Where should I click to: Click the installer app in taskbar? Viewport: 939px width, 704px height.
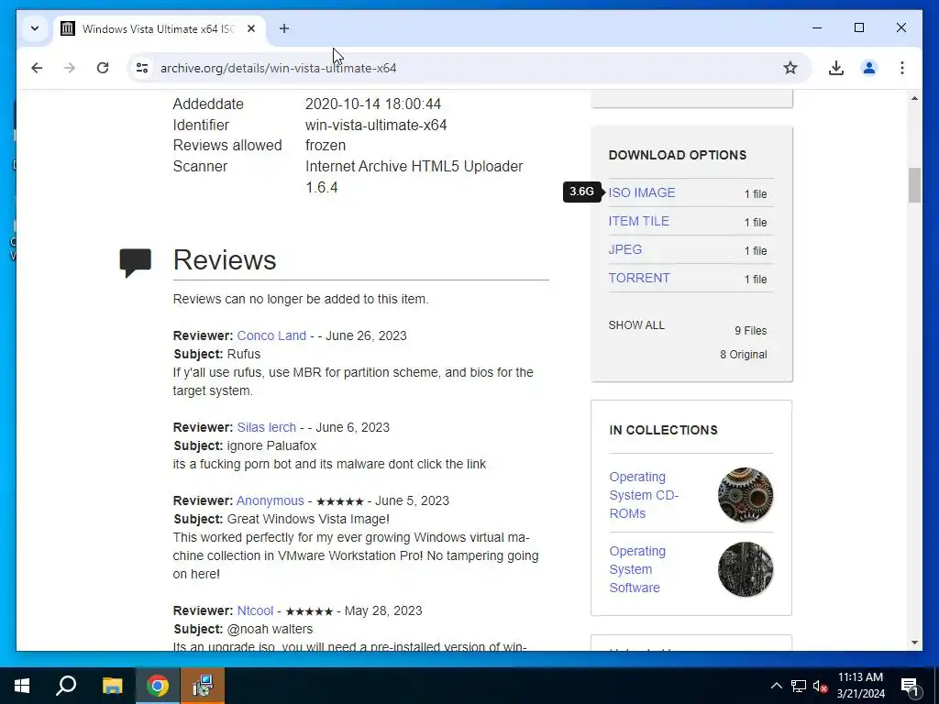[x=203, y=686]
